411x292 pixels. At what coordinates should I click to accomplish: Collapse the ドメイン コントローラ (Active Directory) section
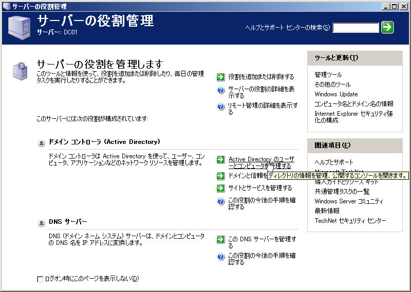pyautogui.click(x=41, y=142)
